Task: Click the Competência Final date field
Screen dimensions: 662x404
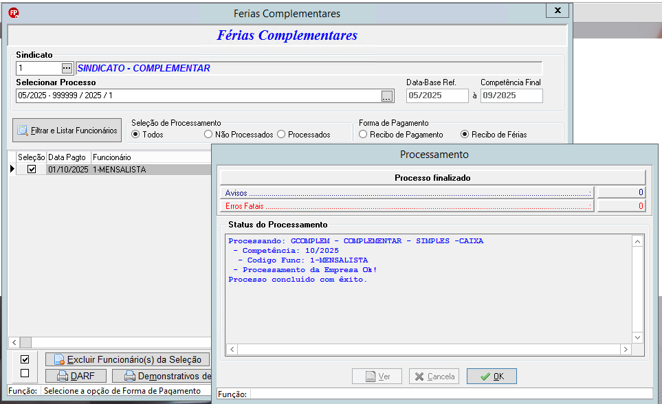Action: (x=511, y=96)
